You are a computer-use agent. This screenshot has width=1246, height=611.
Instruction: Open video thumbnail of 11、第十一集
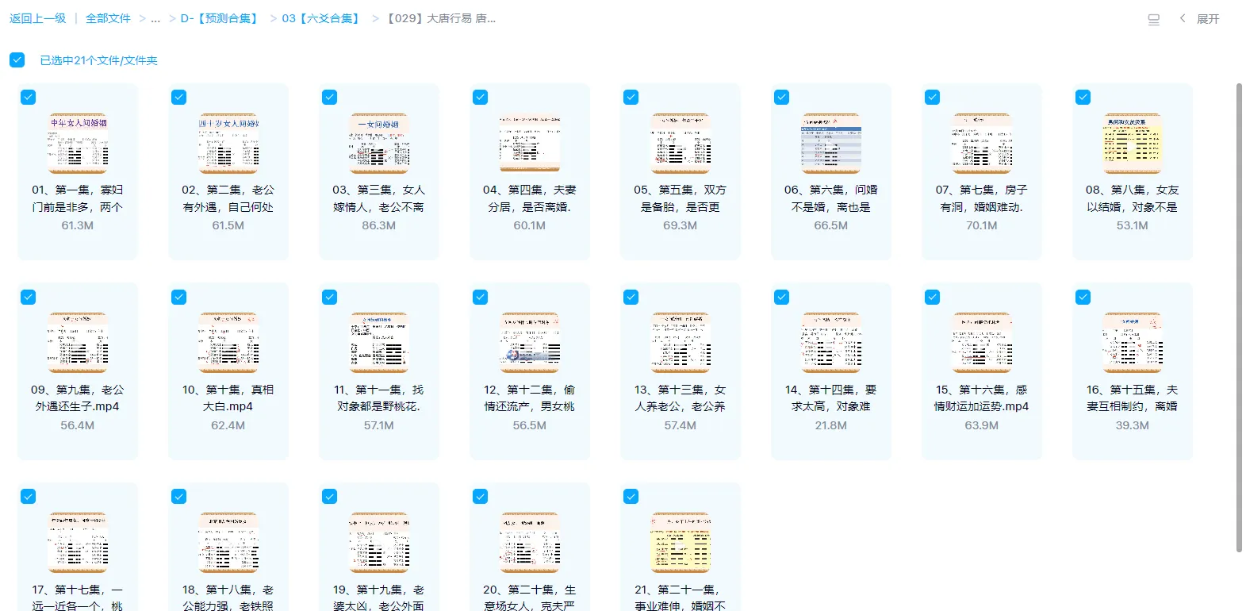(379, 343)
